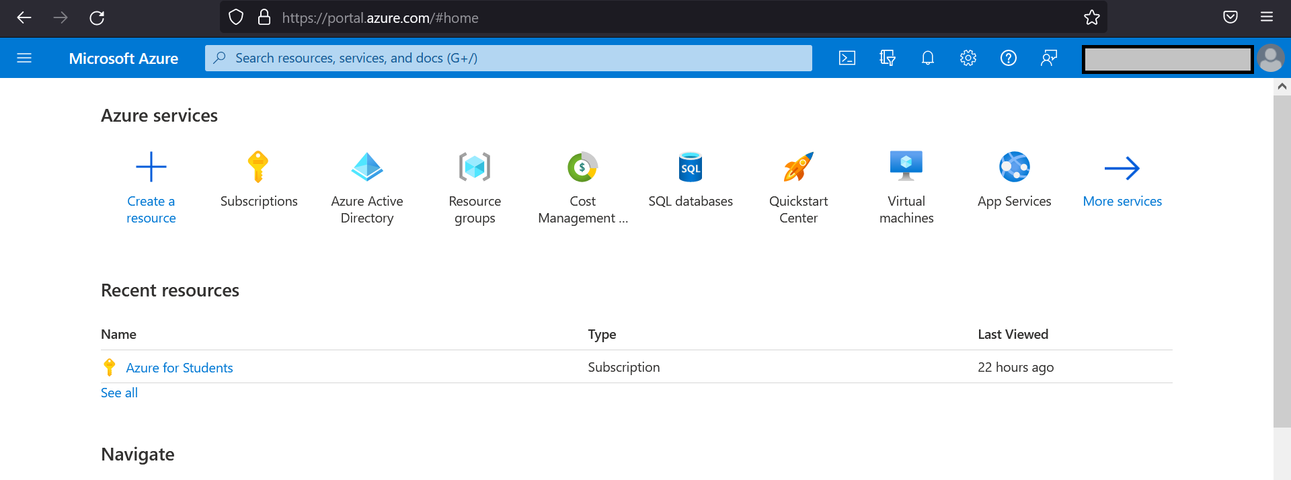Click the Last Viewed column header

pyautogui.click(x=1013, y=334)
